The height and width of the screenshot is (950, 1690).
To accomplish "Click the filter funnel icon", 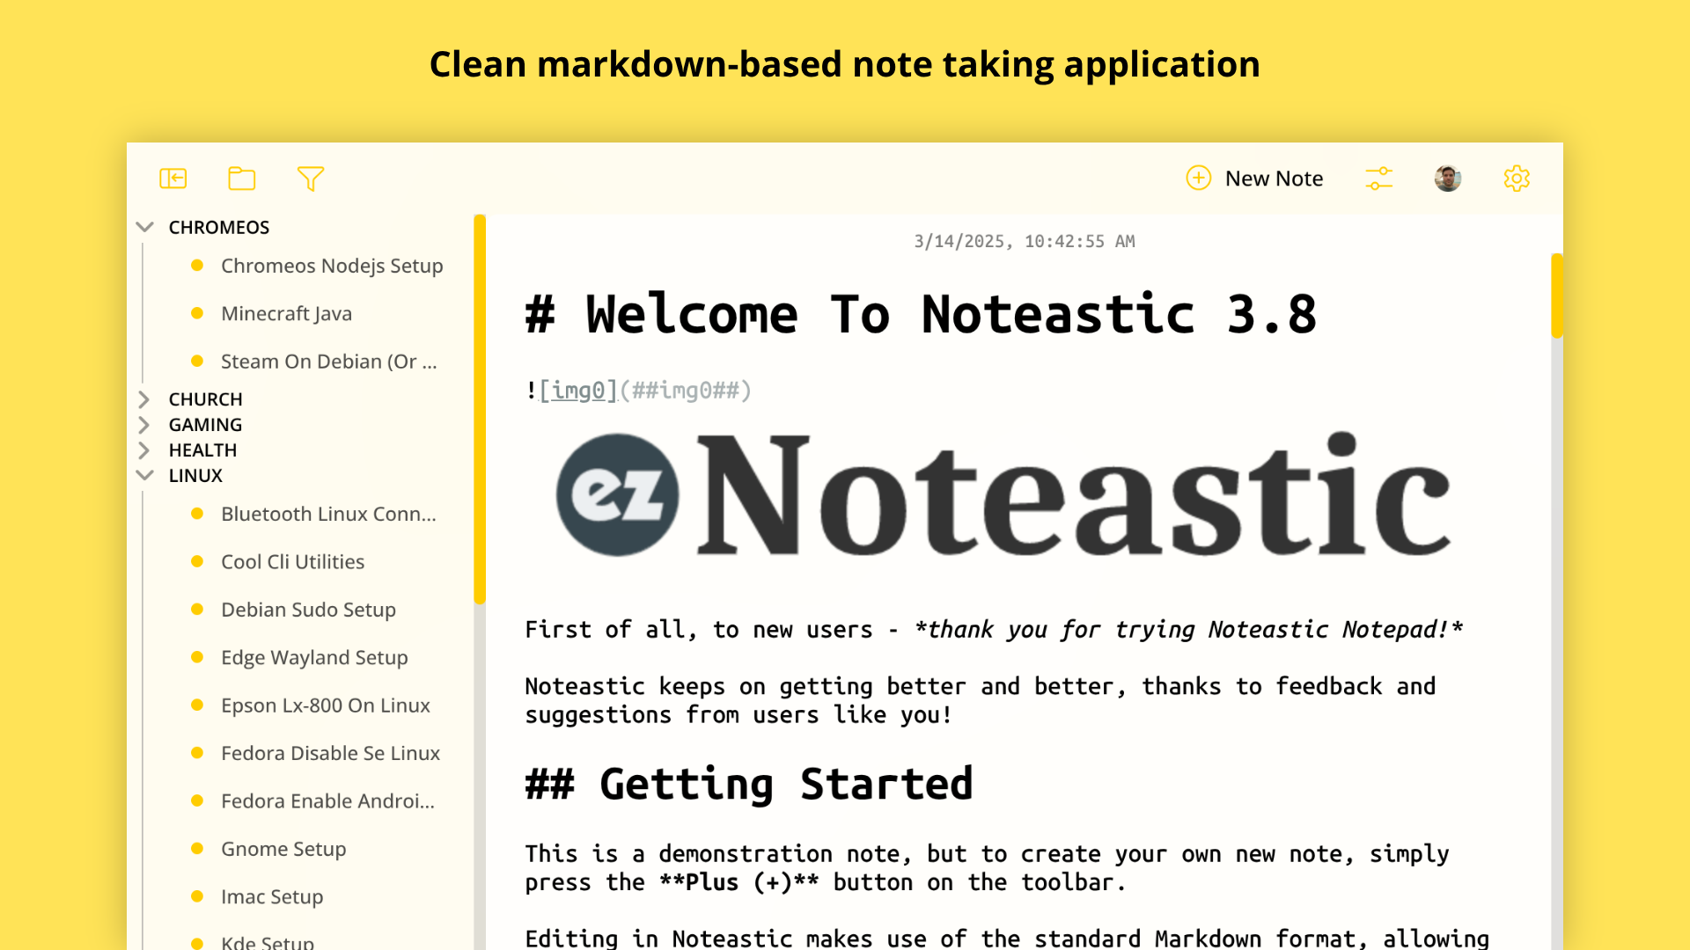I will [x=310, y=179].
